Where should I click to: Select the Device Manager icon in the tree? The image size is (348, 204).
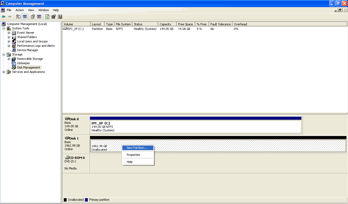point(14,50)
